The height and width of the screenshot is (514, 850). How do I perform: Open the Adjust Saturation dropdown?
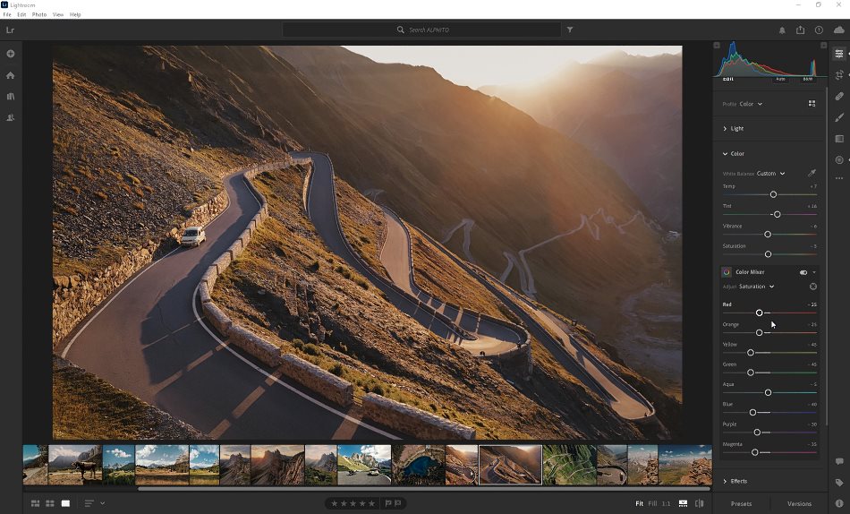coord(756,287)
